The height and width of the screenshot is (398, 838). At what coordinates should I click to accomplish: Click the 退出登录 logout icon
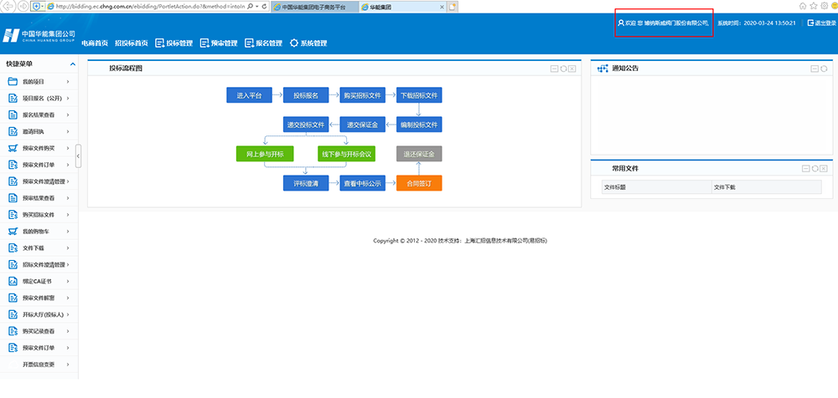[x=808, y=23]
